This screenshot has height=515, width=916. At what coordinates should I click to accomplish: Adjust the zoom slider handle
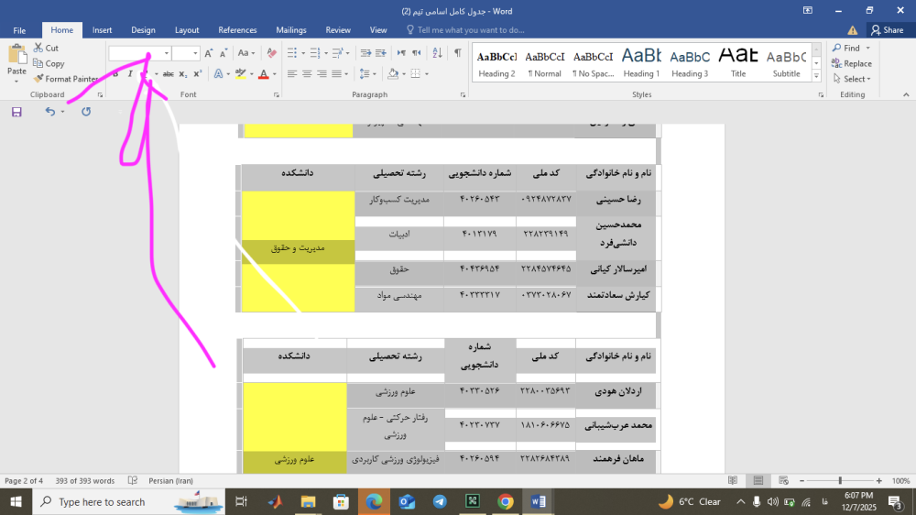pyautogui.click(x=840, y=480)
